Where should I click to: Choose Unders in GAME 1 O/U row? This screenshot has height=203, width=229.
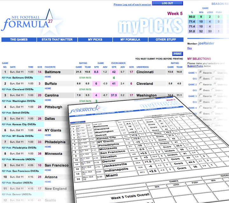point(213,78)
